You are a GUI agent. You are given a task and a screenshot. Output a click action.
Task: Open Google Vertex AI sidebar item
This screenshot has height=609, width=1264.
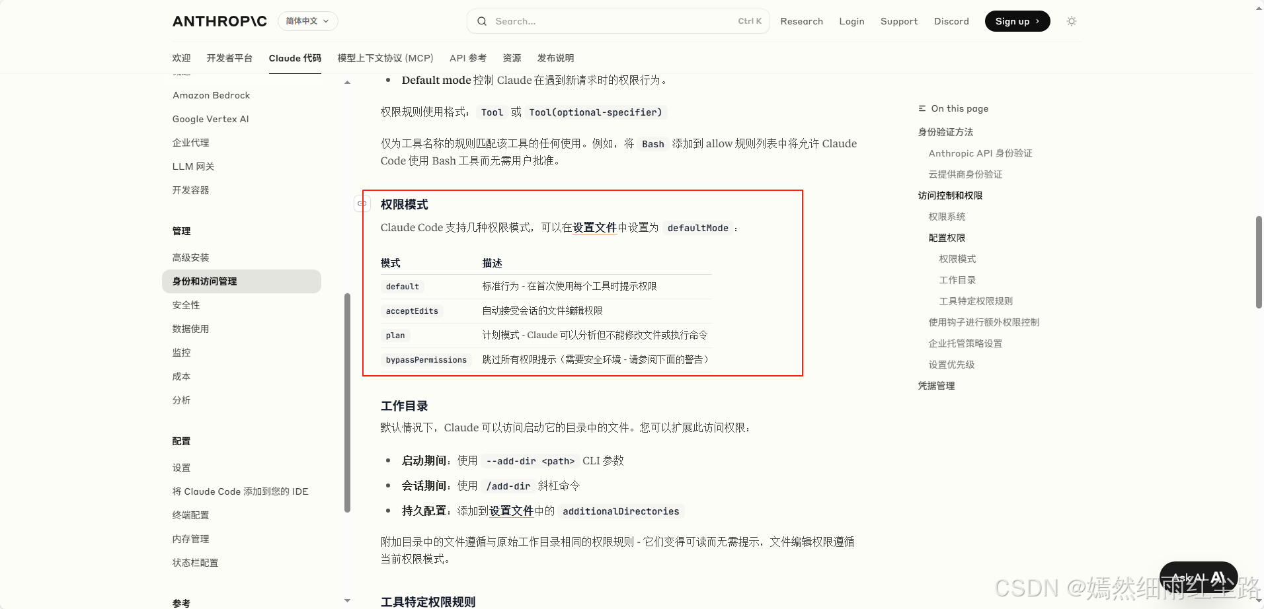coord(211,119)
